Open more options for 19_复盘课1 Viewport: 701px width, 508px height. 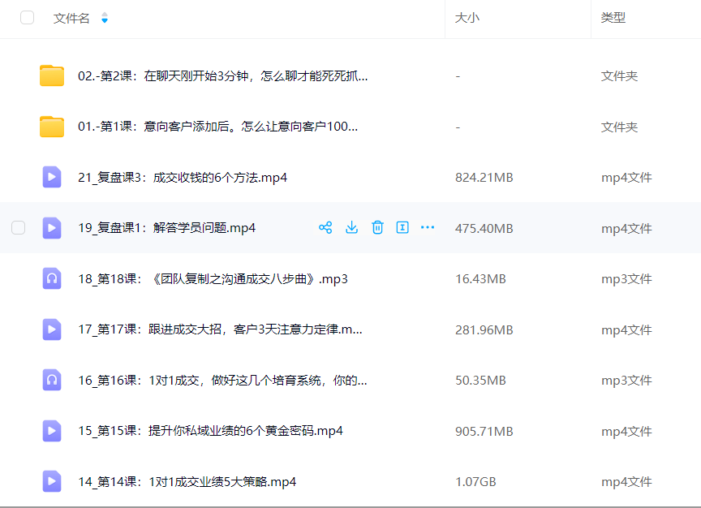point(428,227)
